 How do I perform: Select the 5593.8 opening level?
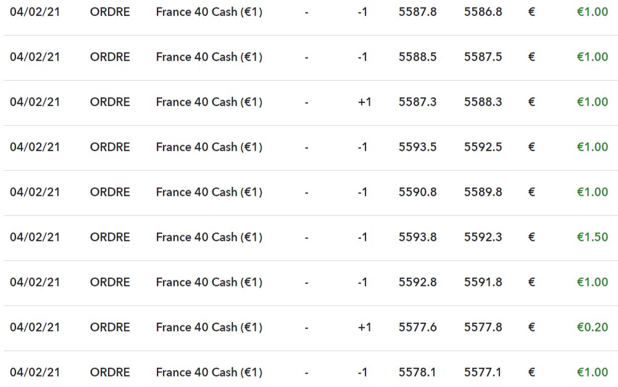click(x=417, y=237)
